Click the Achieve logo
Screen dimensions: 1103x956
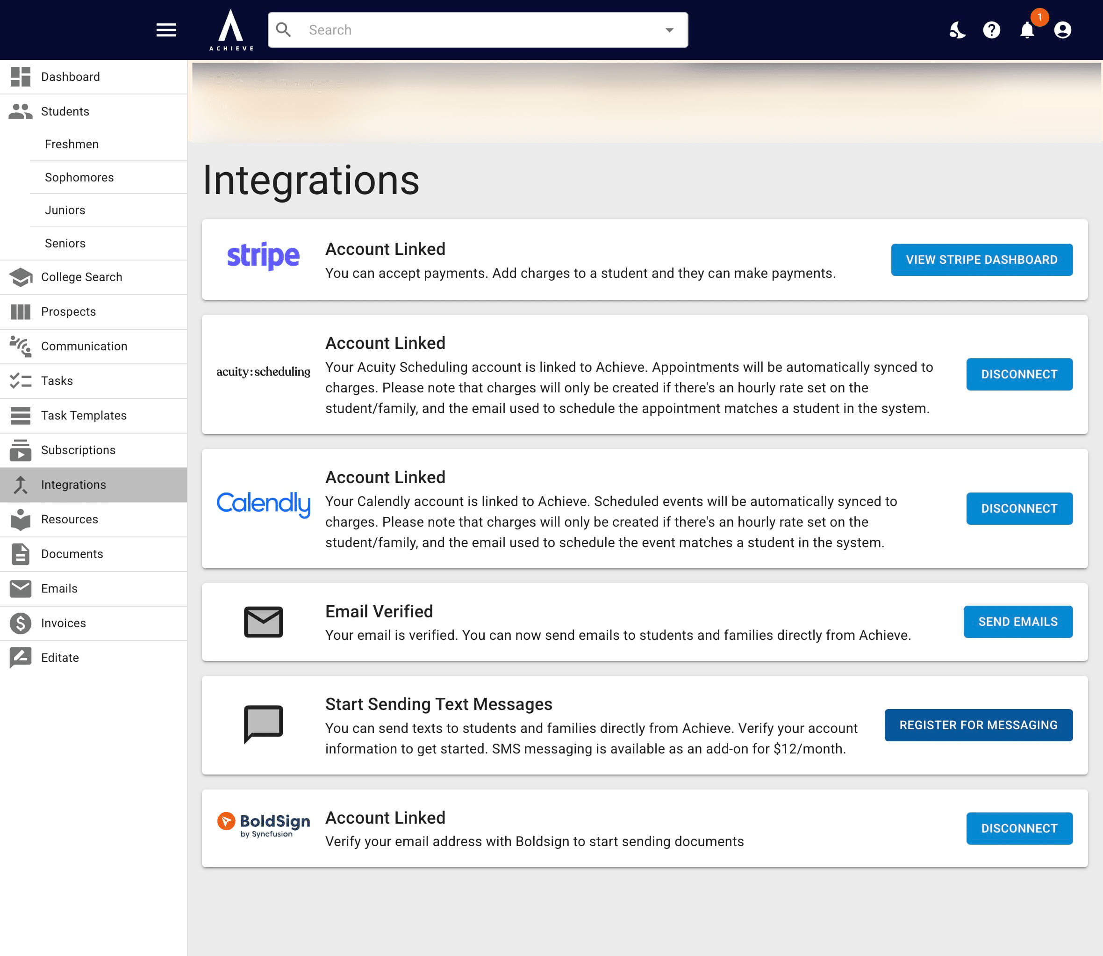coord(231,30)
